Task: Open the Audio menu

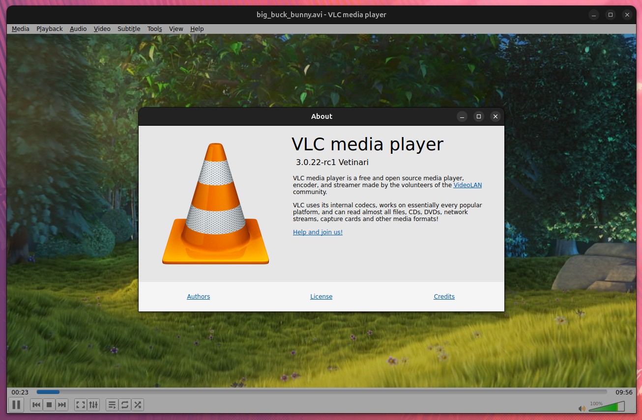Action: 78,28
